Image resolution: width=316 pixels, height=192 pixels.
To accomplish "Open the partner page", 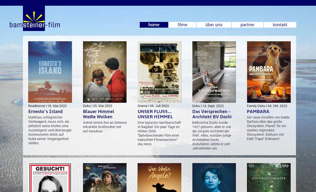I will [x=247, y=25].
